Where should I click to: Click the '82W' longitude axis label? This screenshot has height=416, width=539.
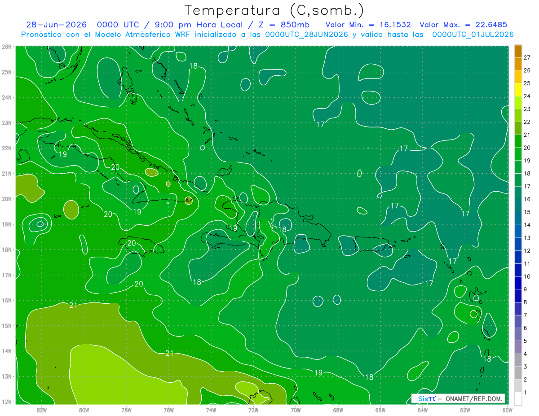(x=41, y=410)
